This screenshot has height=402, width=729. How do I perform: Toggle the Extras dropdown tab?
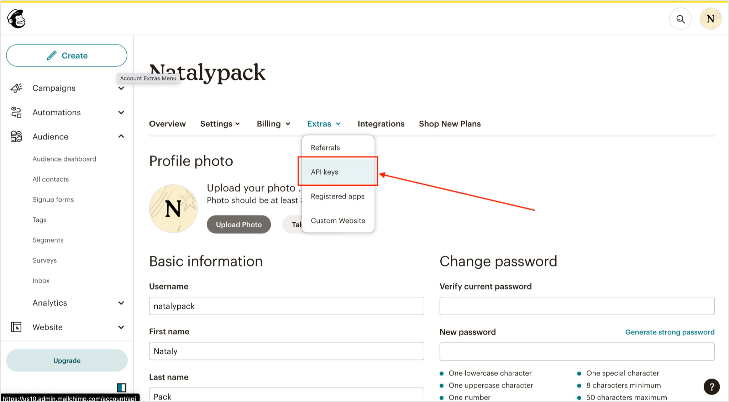(x=324, y=124)
